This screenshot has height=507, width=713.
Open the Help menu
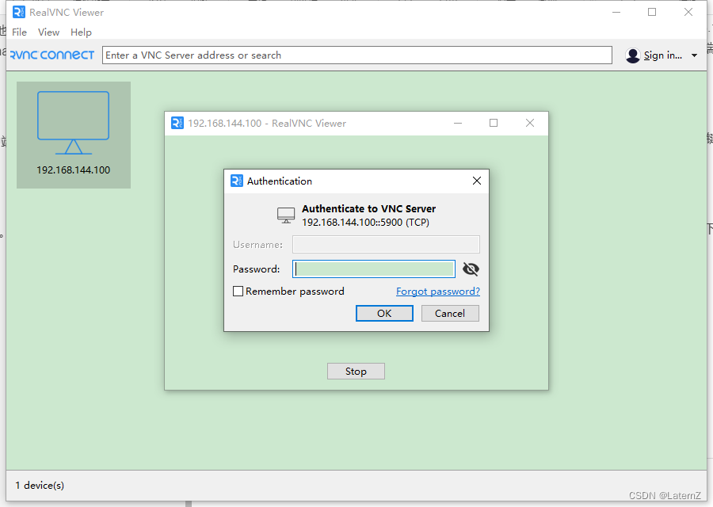(81, 32)
